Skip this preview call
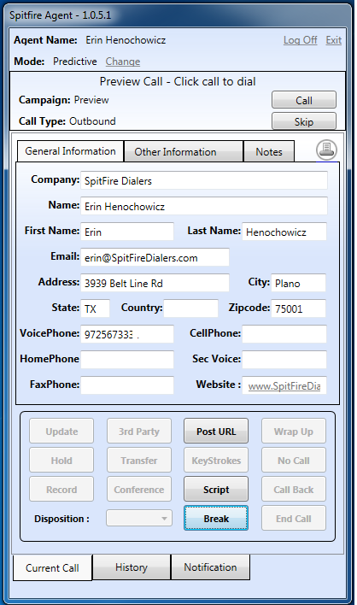357x605 pixels. [x=304, y=121]
